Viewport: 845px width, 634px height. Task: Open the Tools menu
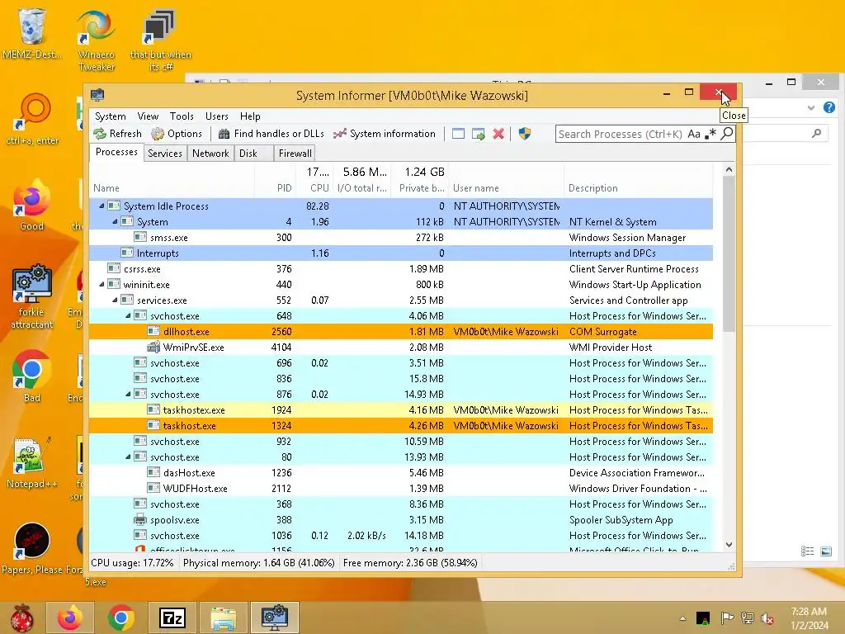point(182,116)
